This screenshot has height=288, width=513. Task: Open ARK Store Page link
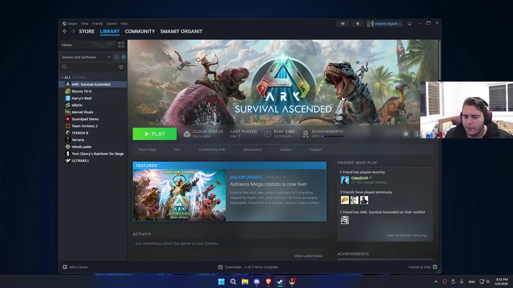click(147, 150)
